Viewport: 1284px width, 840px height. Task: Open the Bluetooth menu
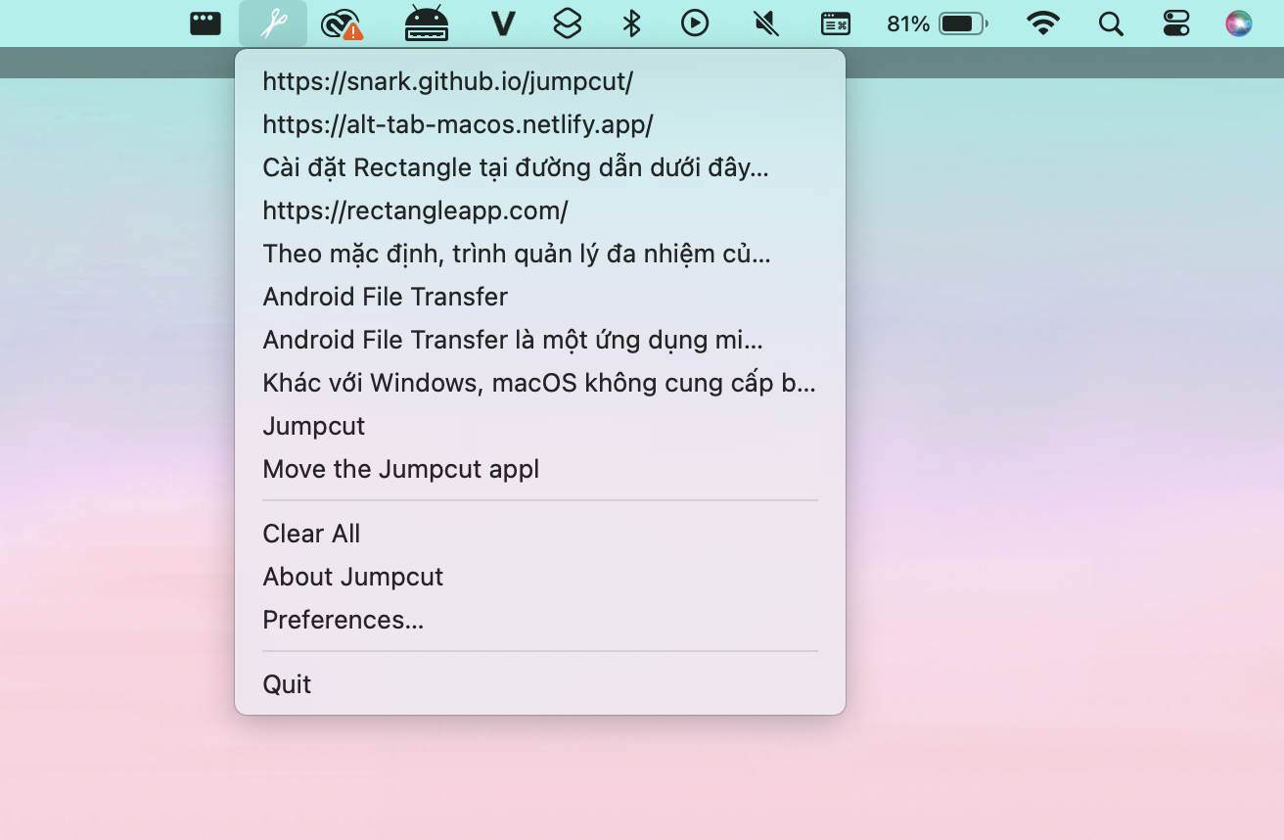(632, 23)
